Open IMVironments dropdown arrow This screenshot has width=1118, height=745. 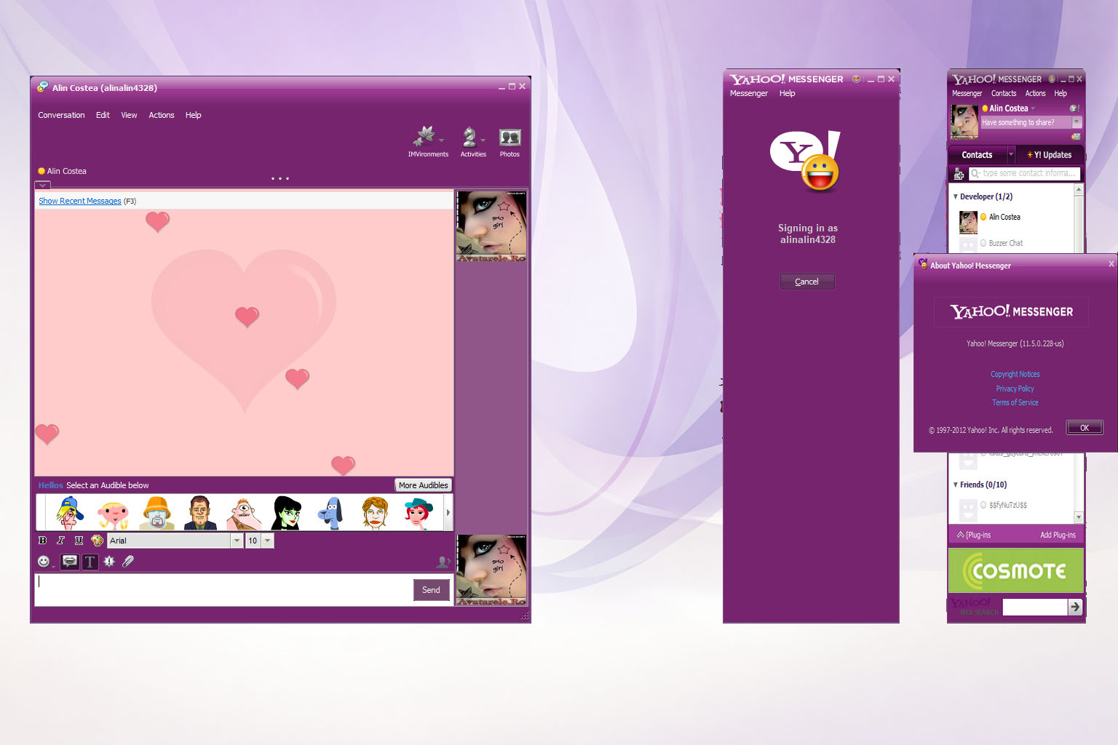pos(442,140)
